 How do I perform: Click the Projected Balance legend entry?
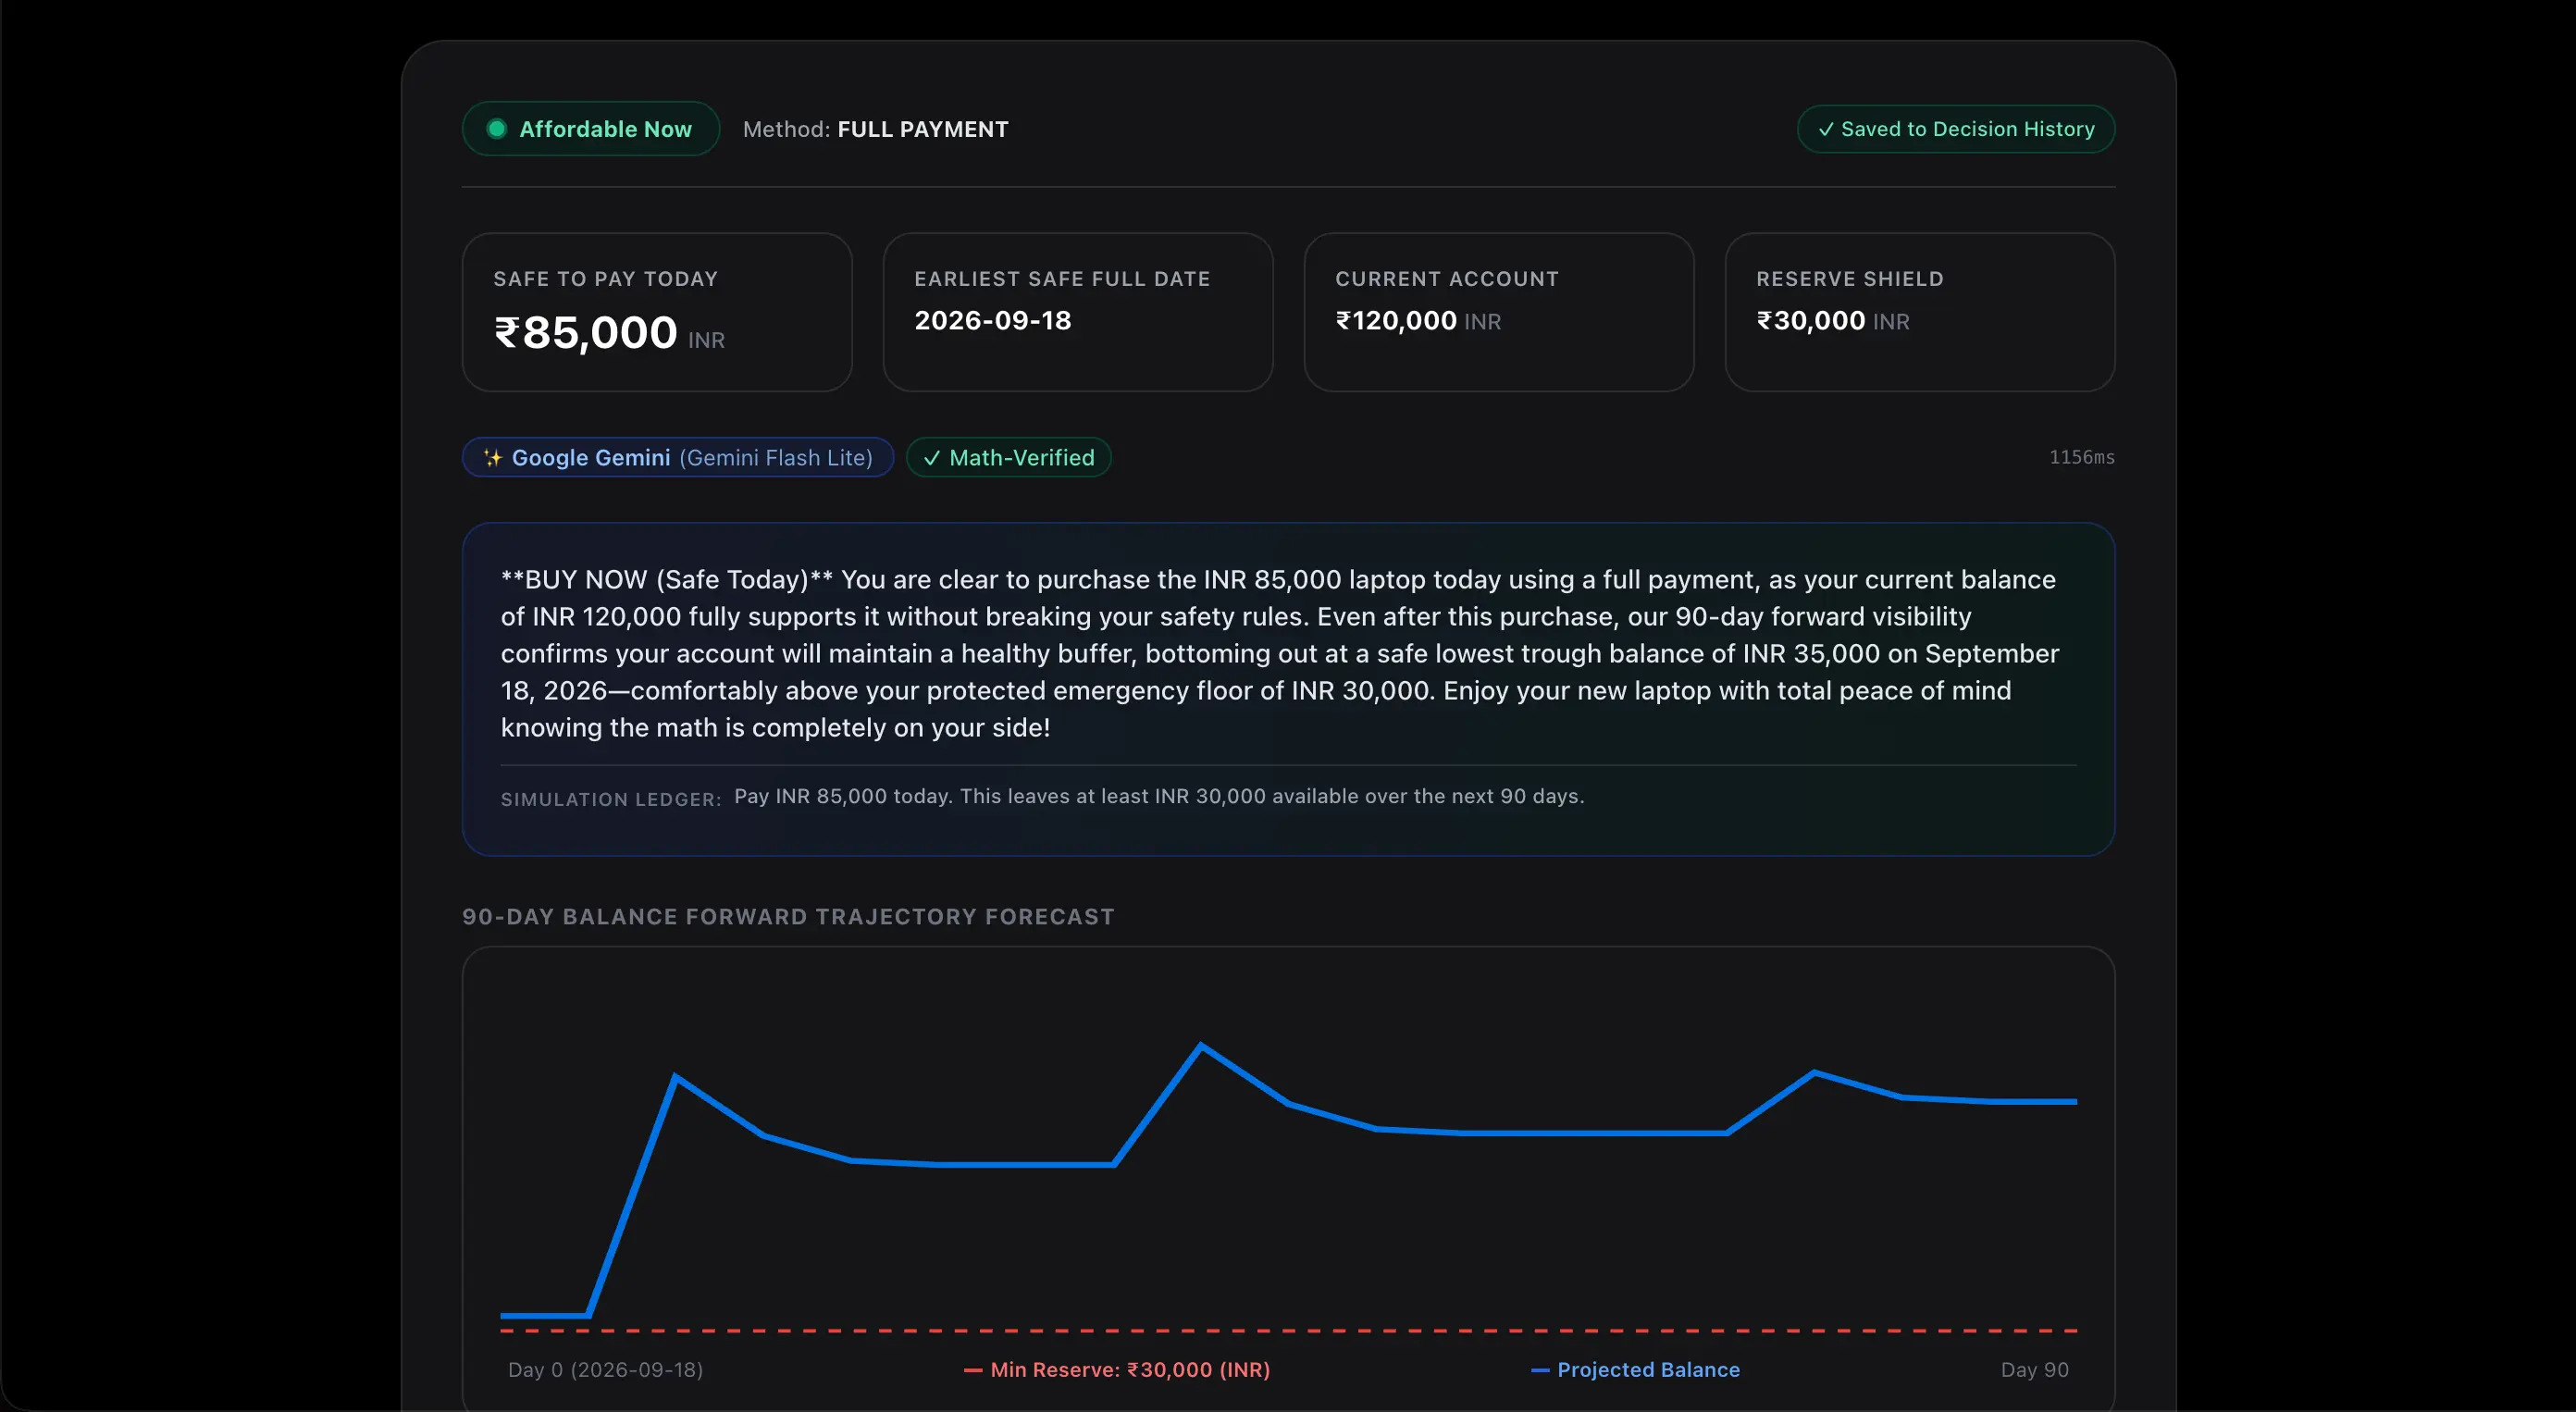pos(1636,1370)
